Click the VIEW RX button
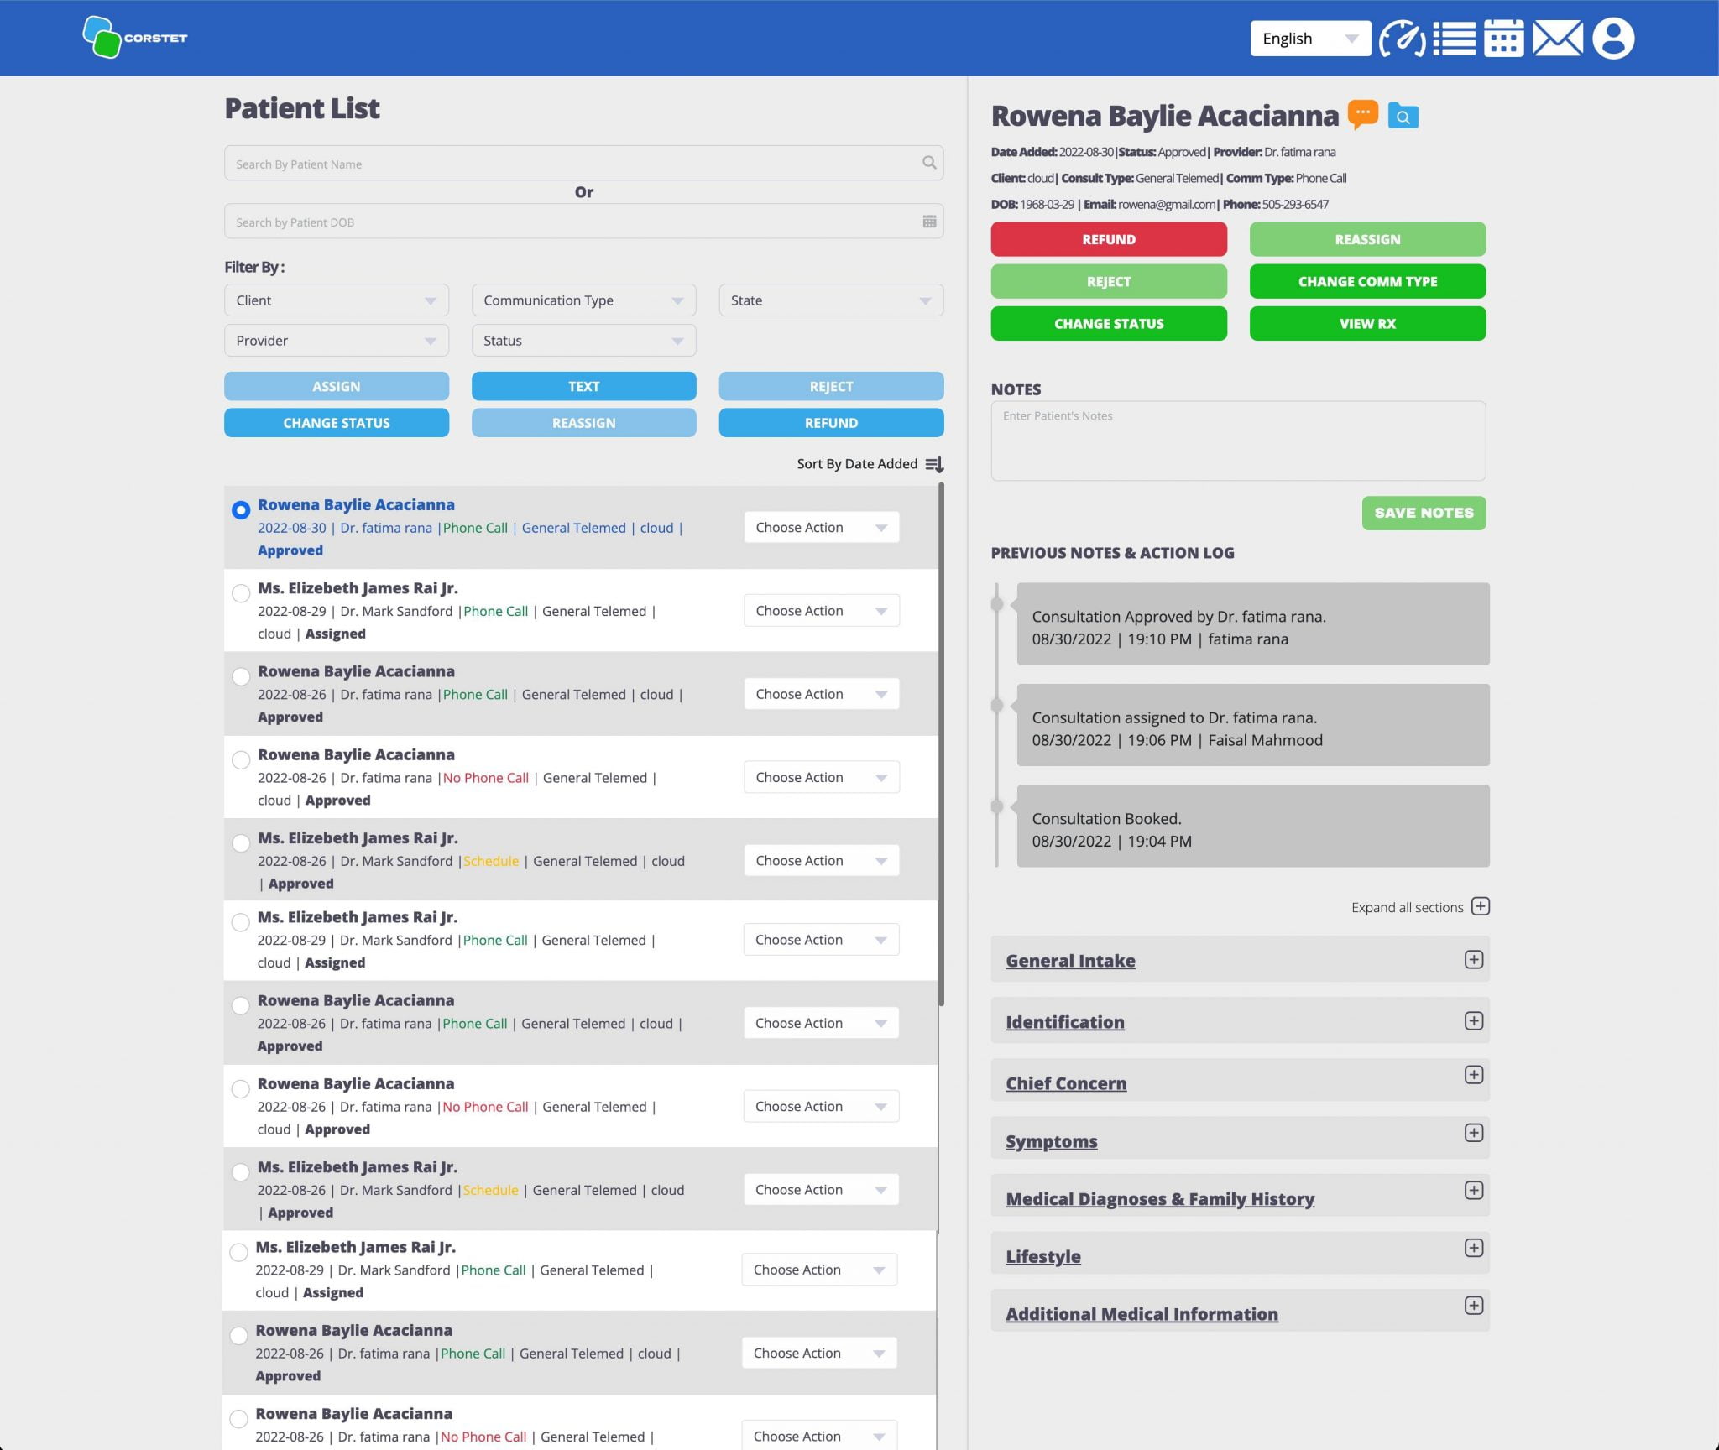 pos(1366,324)
